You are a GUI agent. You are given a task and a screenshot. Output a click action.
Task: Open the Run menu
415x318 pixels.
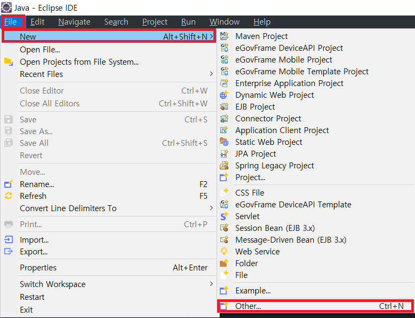click(188, 22)
